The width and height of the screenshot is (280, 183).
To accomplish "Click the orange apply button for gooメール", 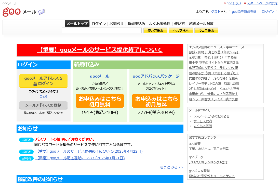I will pos(100,101).
